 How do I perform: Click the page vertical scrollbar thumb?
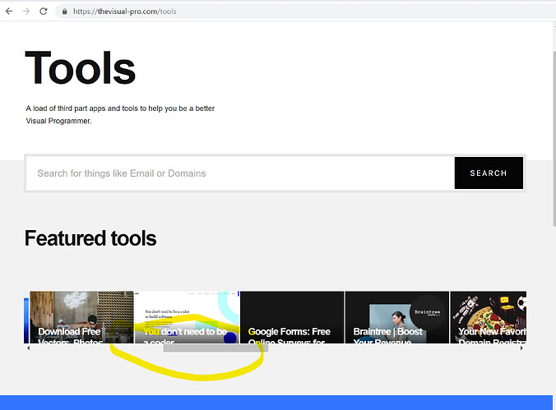[554, 138]
